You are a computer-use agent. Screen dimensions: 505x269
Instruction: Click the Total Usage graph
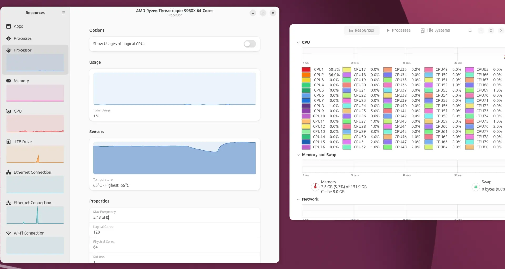[174, 89]
